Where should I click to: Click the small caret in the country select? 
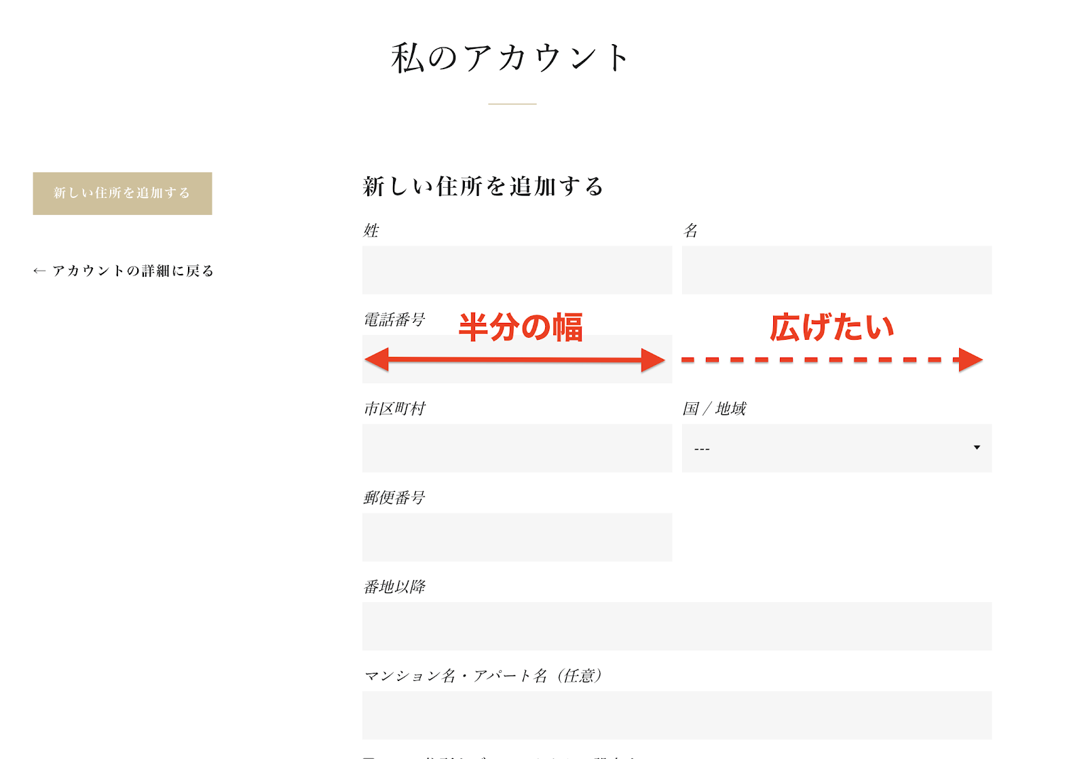tap(977, 448)
